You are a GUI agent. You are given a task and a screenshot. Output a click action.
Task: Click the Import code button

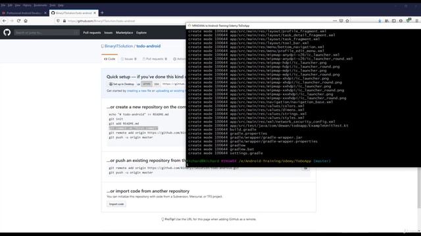coord(116,204)
